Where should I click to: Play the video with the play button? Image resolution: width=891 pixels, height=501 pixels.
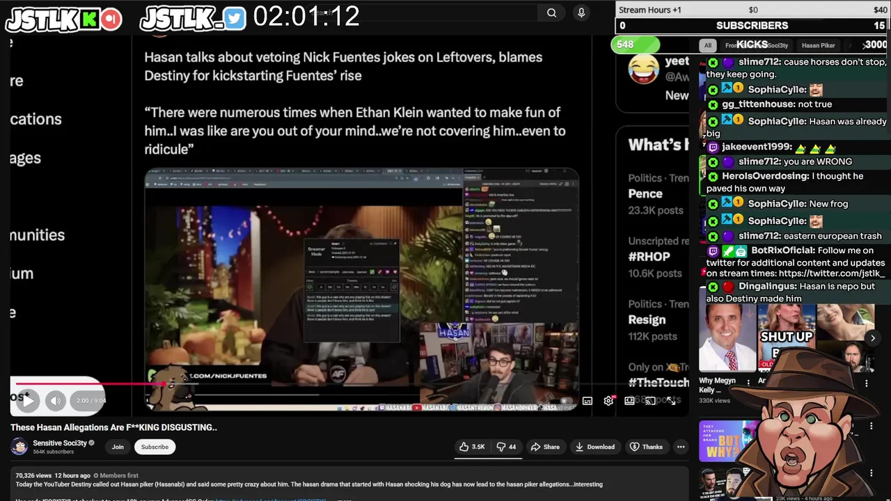(x=27, y=400)
